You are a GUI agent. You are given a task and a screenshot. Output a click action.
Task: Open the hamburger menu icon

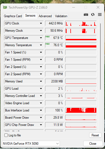(x=100, y=14)
